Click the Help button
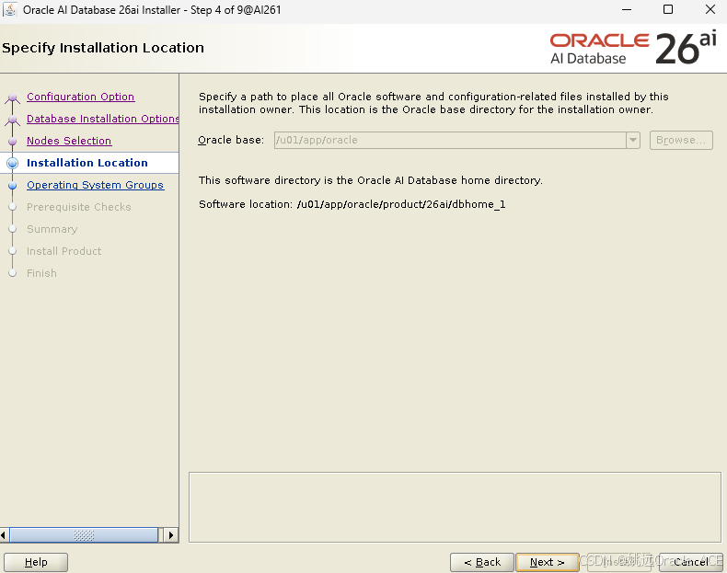This screenshot has width=727, height=573. point(36,562)
